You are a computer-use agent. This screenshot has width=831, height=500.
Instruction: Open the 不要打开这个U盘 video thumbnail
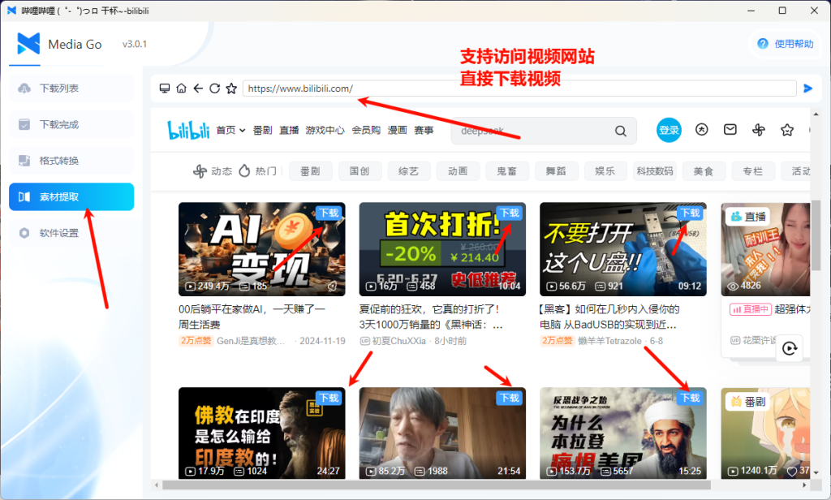point(622,249)
